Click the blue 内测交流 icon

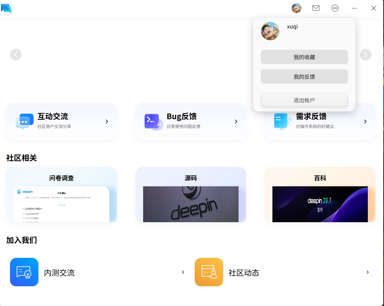click(24, 272)
